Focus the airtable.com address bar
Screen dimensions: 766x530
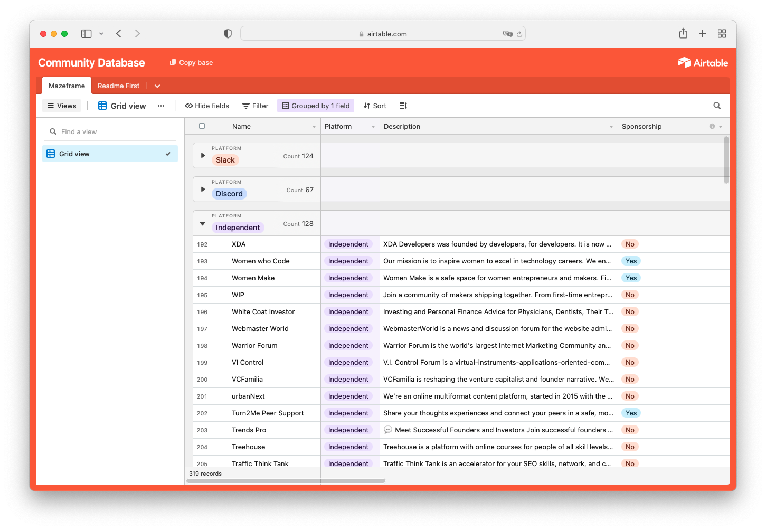[x=383, y=34]
